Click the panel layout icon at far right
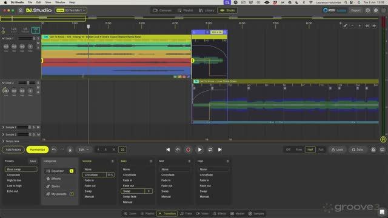Image resolution: width=388 pixels, height=218 pixels. (x=383, y=150)
